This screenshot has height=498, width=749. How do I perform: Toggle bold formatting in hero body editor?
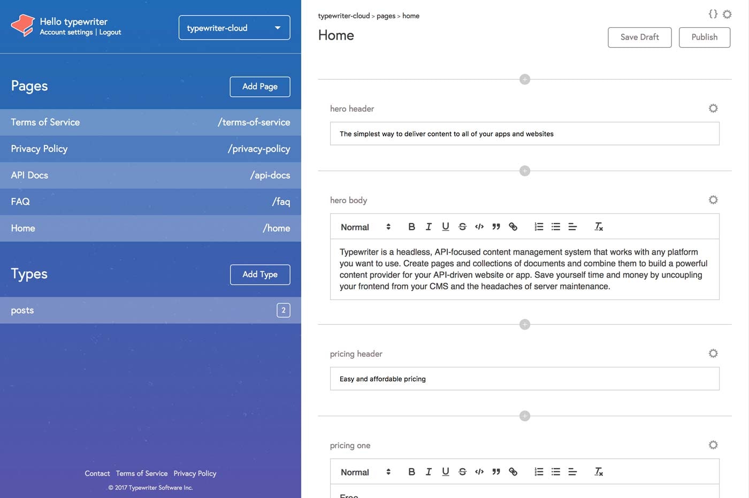412,226
